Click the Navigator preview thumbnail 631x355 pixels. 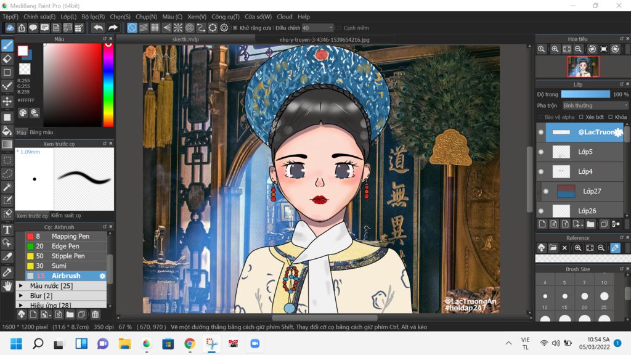(583, 67)
